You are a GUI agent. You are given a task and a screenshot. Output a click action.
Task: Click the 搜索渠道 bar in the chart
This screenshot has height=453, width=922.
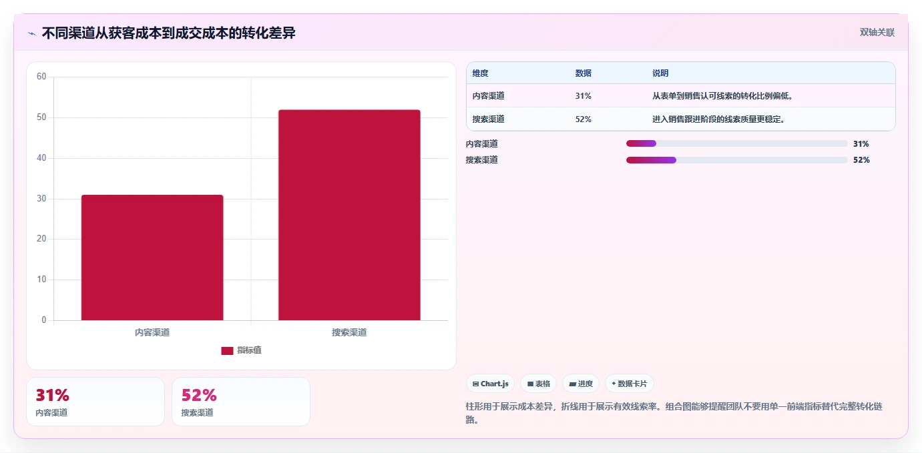pyautogui.click(x=349, y=215)
